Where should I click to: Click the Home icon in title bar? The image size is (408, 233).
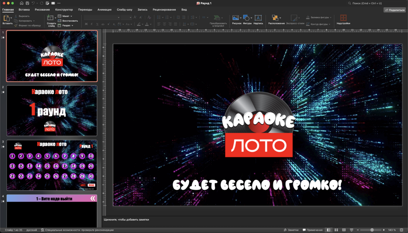22,3
